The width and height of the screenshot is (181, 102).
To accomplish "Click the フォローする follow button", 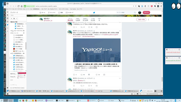I will point(141,20).
